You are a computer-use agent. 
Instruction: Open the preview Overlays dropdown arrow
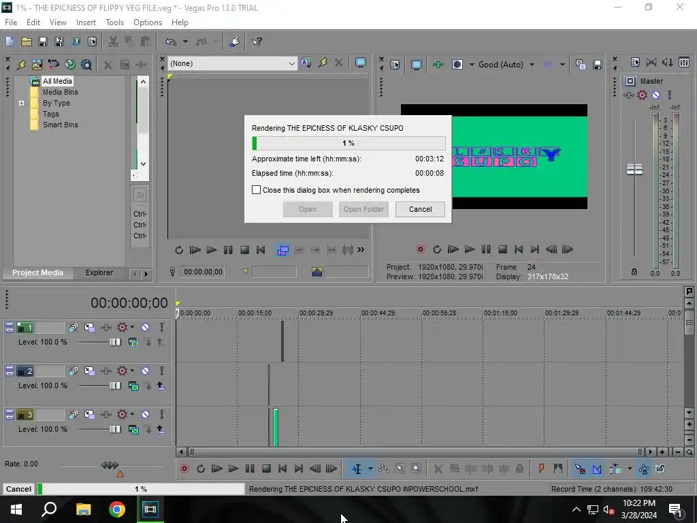562,65
